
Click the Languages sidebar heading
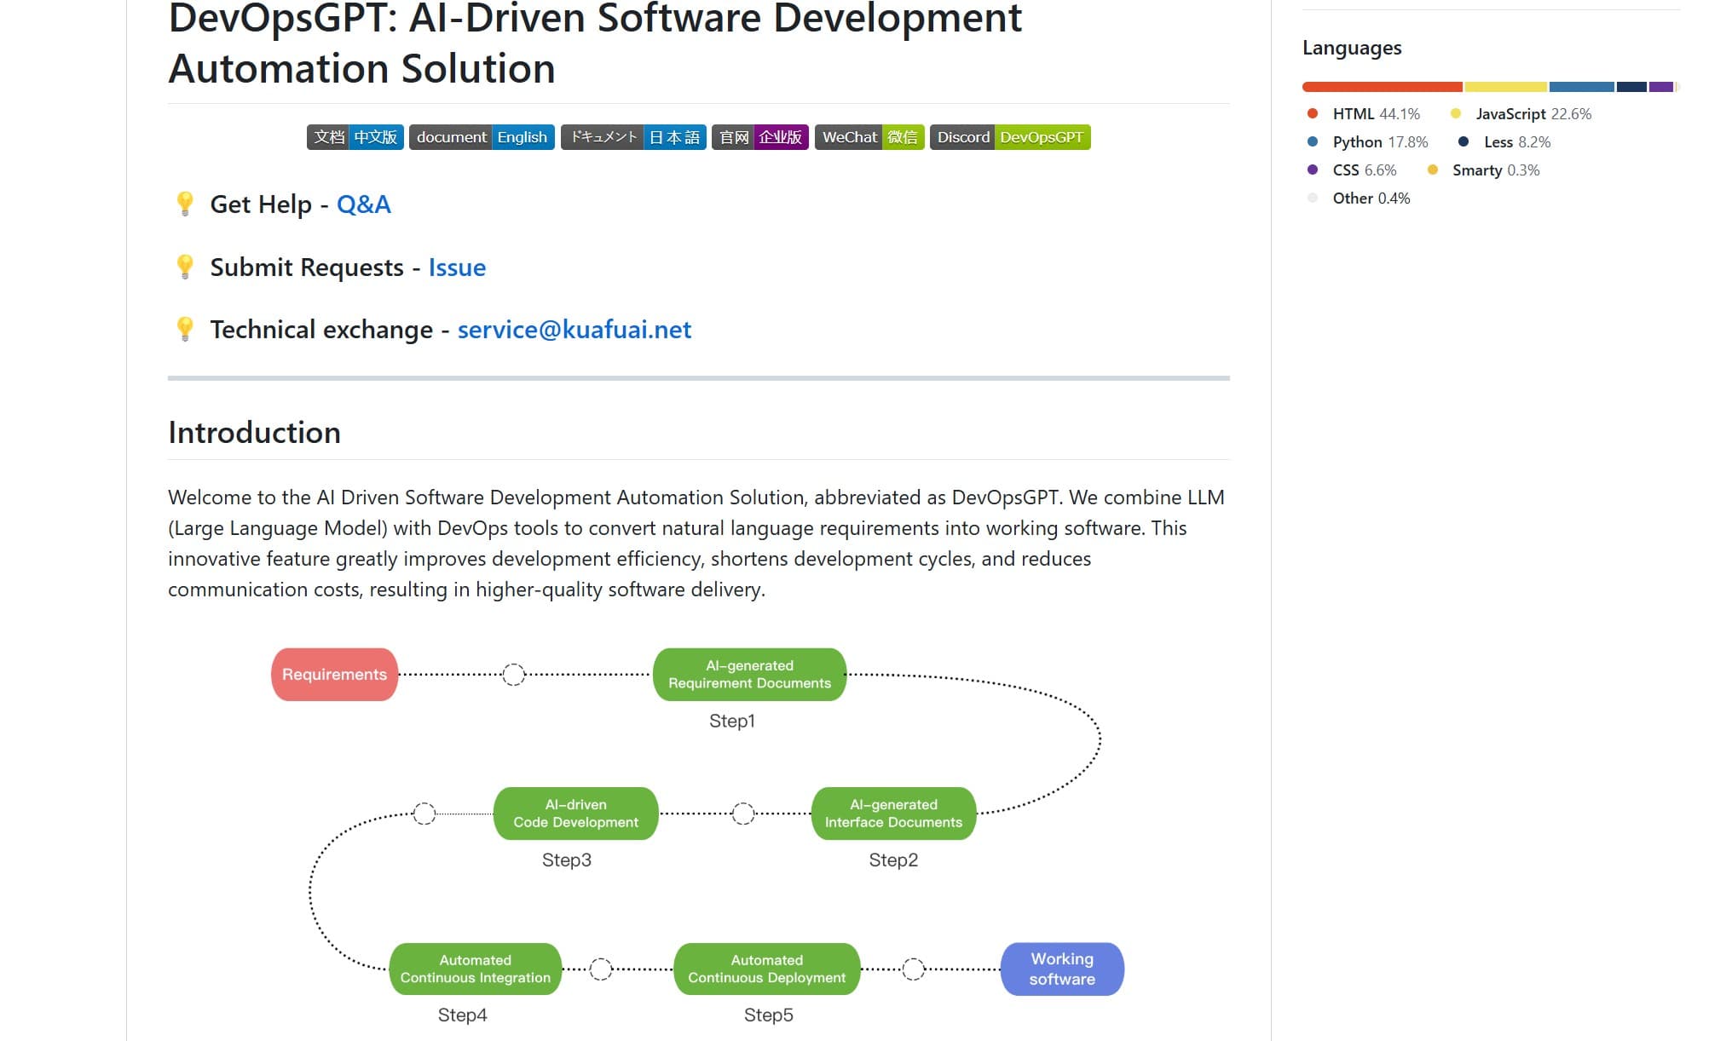pos(1352,48)
